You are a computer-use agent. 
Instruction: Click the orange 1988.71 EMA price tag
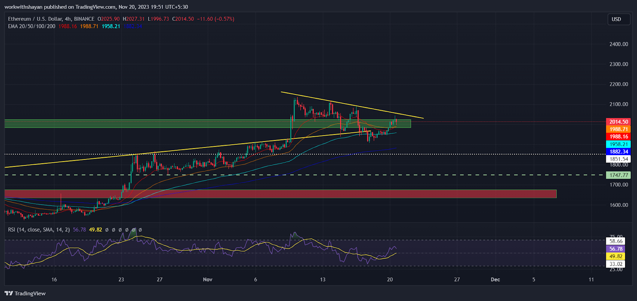click(x=619, y=129)
